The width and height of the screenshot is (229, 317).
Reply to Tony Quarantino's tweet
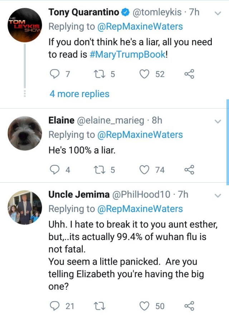(54, 74)
